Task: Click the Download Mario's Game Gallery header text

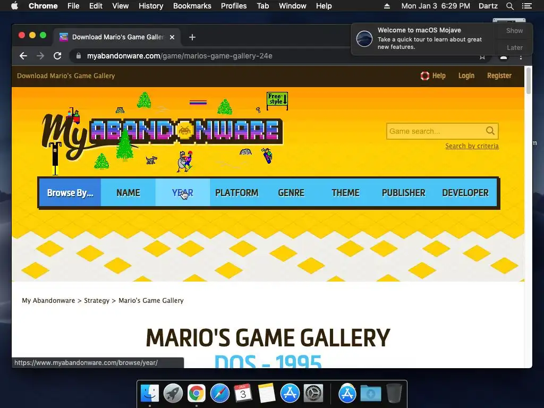Action: 66,75
